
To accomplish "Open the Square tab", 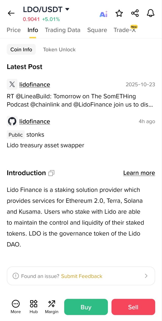I will click(97, 30).
